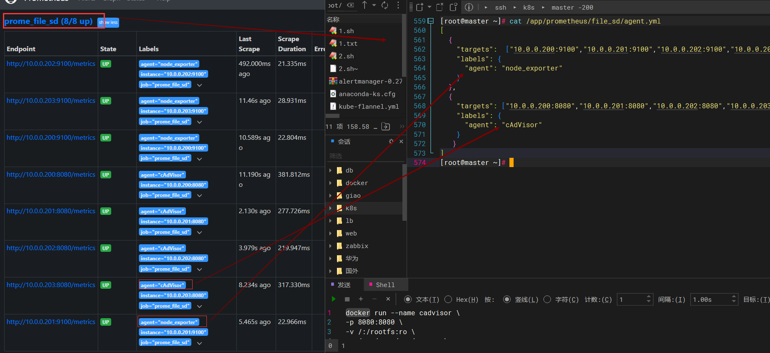Expand the web session folder
The width and height of the screenshot is (770, 353).
pos(330,233)
